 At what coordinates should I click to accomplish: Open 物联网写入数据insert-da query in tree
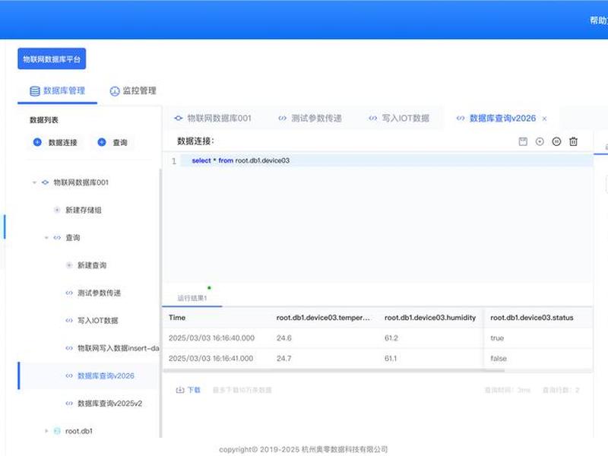coord(119,348)
